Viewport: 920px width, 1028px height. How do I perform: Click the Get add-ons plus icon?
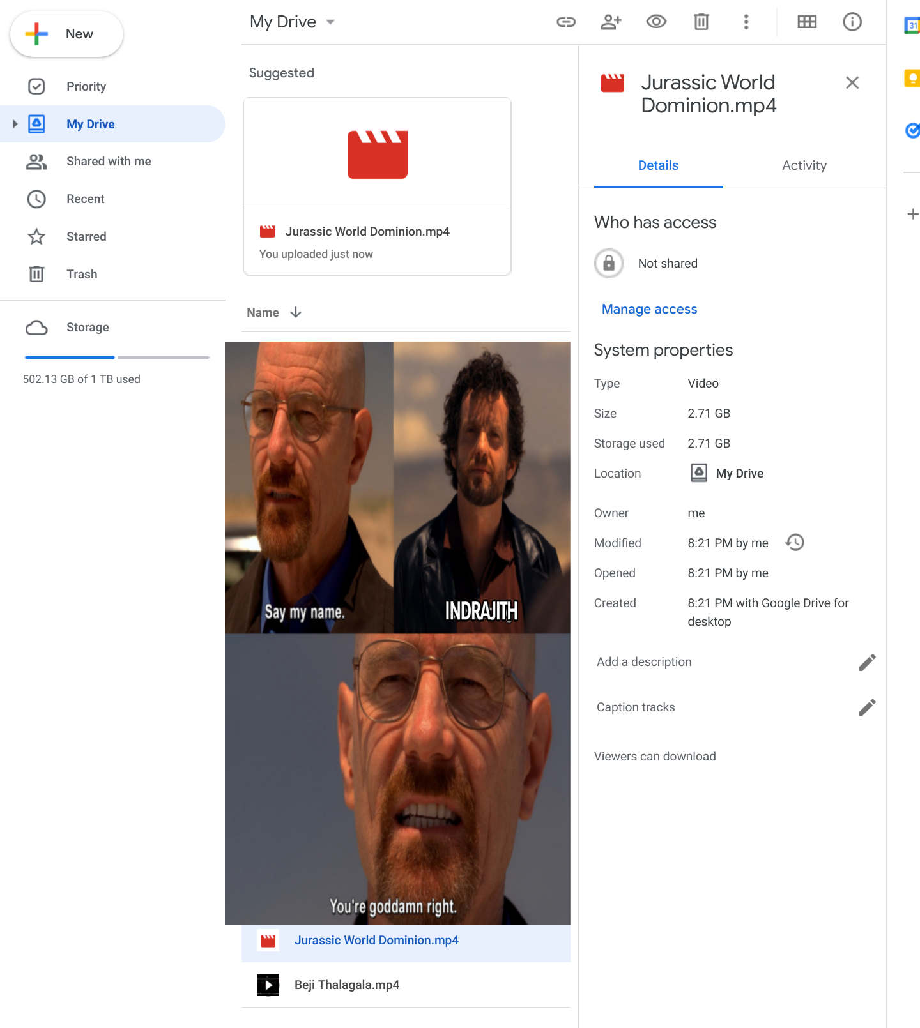point(913,214)
